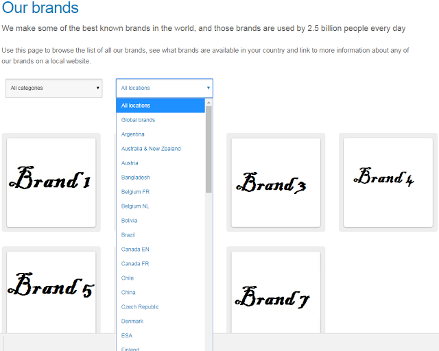Viewport: 439px width, 351px height.
Task: Choose Chile from the location list
Action: click(x=161, y=278)
